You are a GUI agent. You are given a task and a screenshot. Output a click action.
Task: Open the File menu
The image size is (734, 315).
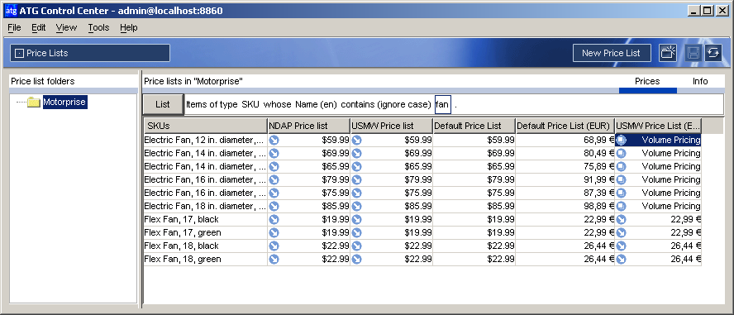coord(15,27)
